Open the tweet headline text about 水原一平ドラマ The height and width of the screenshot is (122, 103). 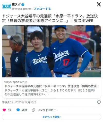50,18
